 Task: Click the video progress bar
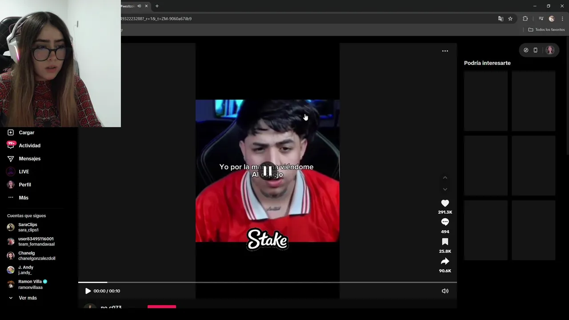268,282
